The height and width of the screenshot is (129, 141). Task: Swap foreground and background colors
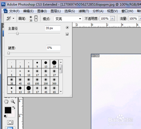14,108
